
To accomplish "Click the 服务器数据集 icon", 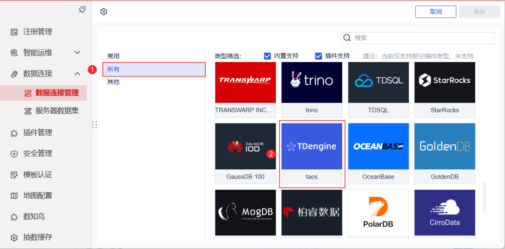I will pos(28,111).
